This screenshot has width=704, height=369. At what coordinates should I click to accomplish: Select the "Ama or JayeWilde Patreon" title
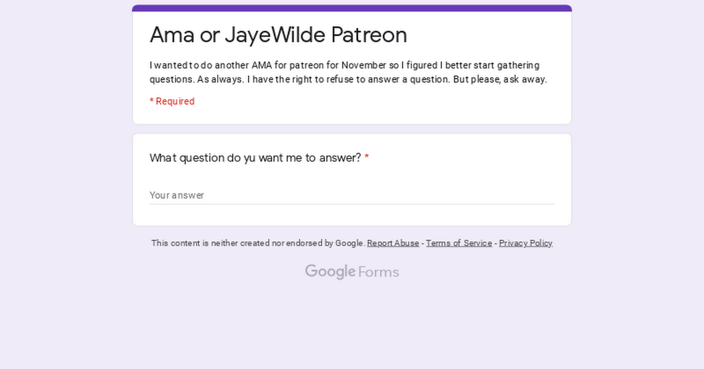(278, 35)
